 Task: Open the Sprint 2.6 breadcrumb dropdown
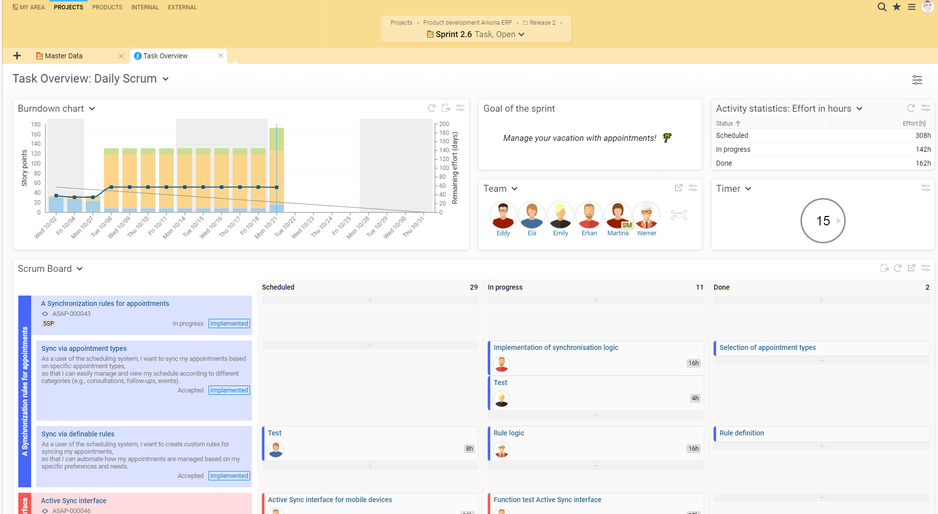pos(521,35)
